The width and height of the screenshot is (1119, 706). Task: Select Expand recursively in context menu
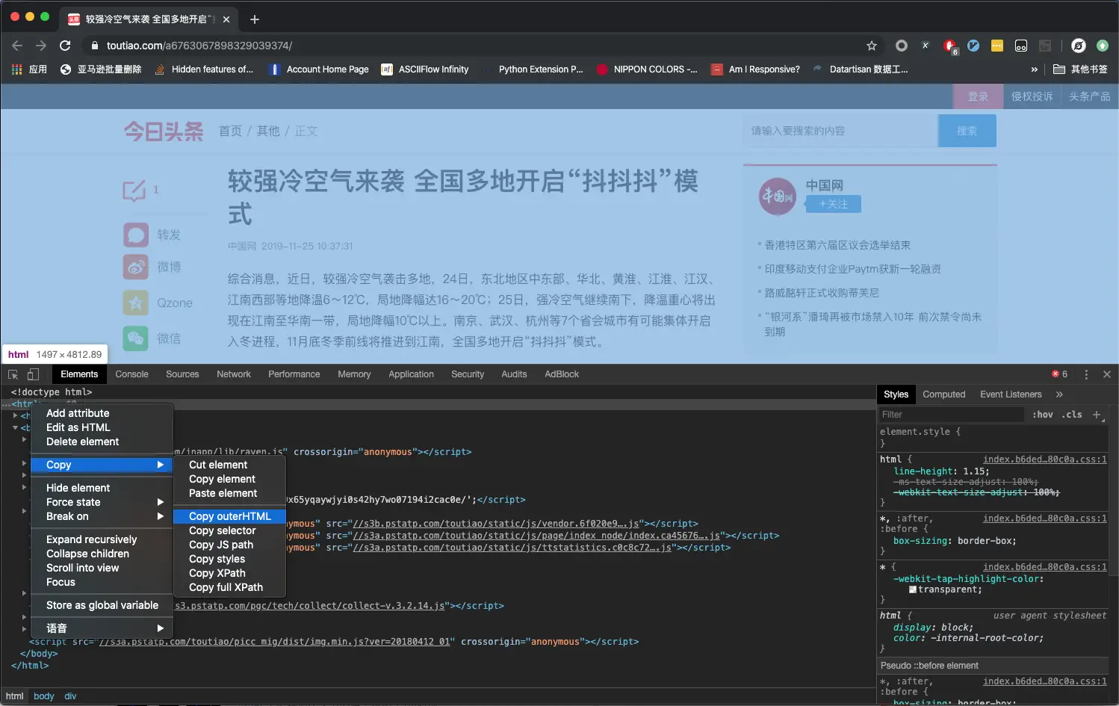pos(102,539)
